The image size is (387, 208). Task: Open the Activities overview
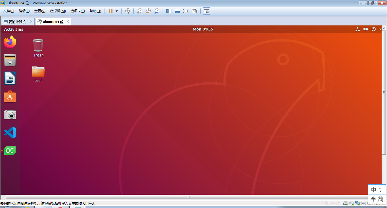coord(14,29)
